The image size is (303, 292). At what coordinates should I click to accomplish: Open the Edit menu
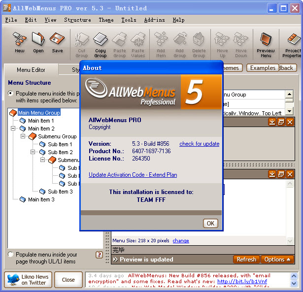31,20
